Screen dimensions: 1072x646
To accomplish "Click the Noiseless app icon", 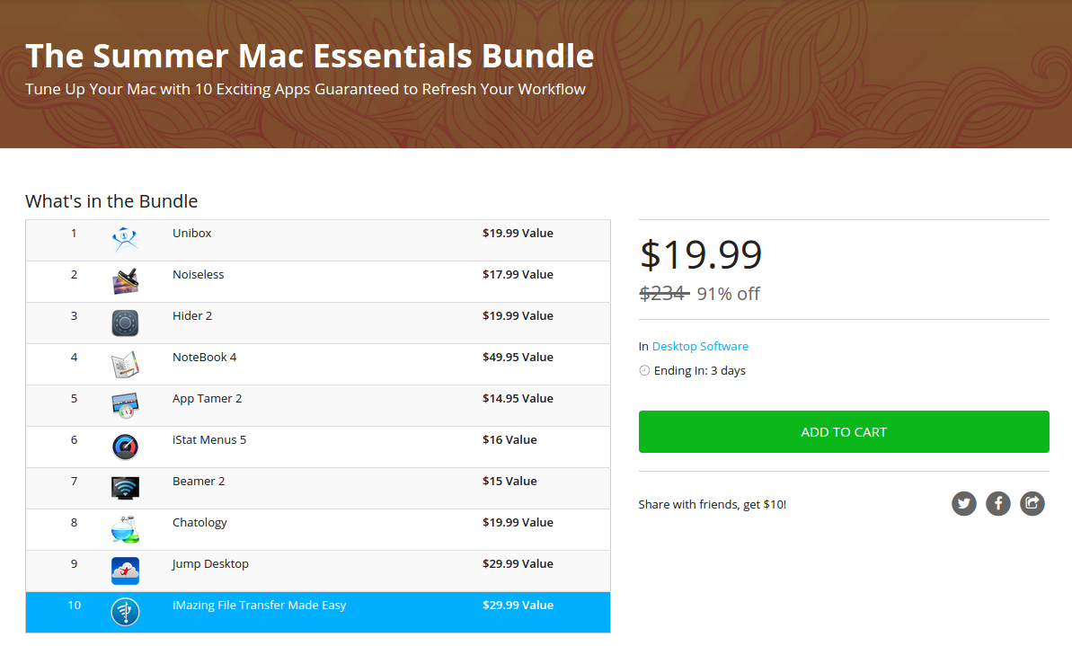I will click(125, 281).
